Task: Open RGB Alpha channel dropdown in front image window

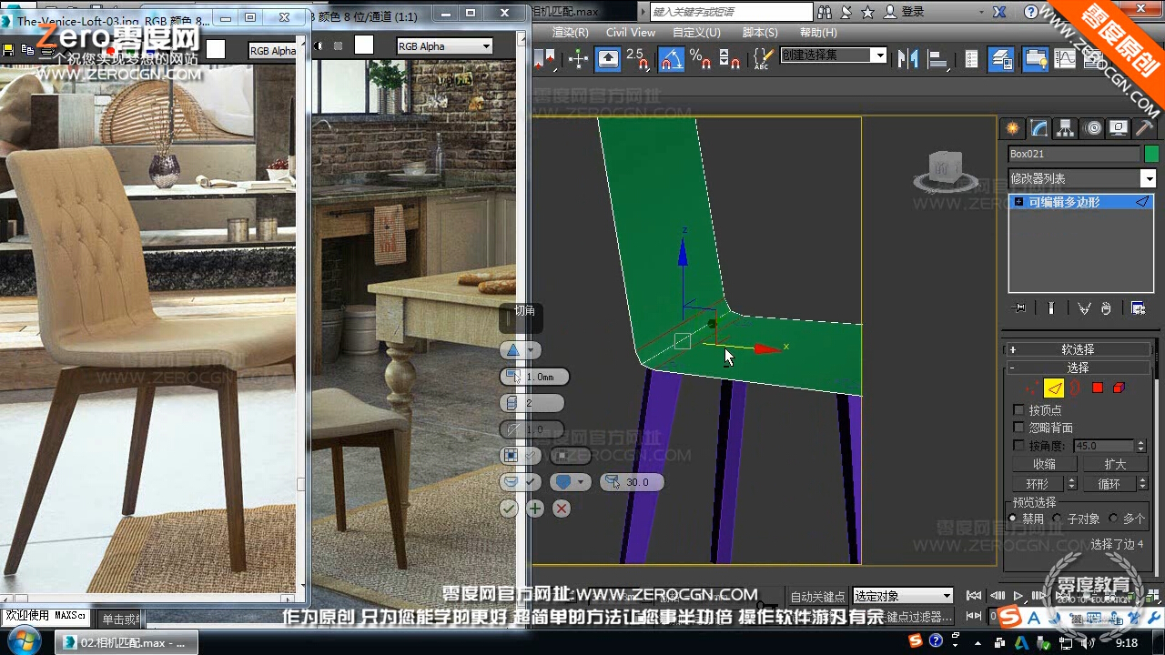Action: [445, 46]
